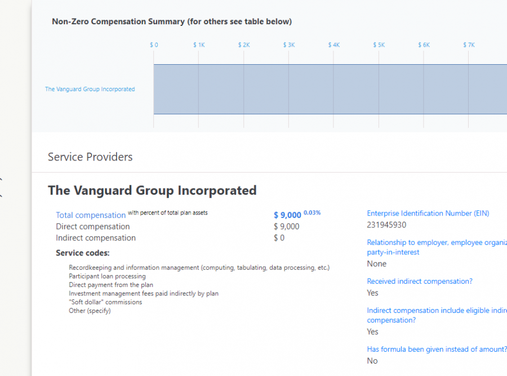
Task: Click the $ 4K axis tick label
Action: tap(334, 45)
